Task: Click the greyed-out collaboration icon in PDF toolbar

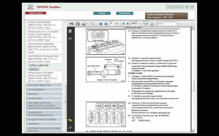Action: 93,24
